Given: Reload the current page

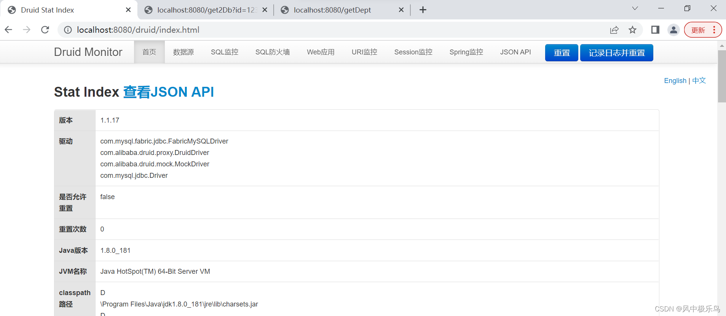Looking at the screenshot, I should point(45,30).
